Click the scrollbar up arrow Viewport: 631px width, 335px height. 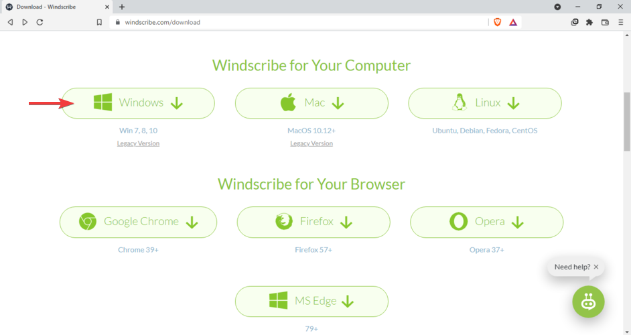pyautogui.click(x=627, y=36)
